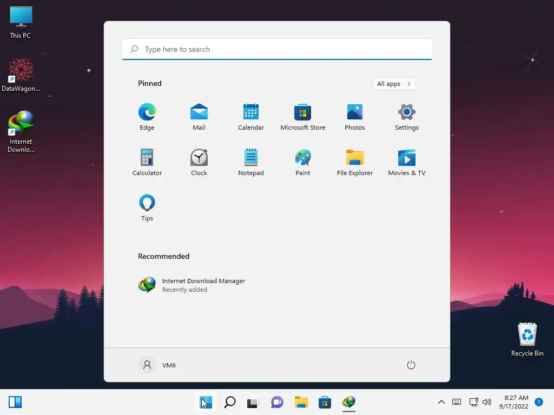The height and width of the screenshot is (415, 554).
Task: Open Chat from the taskbar
Action: [x=277, y=402]
